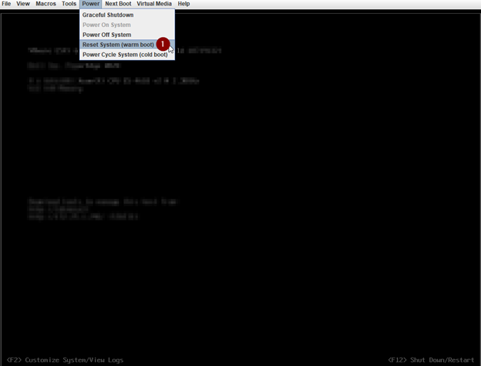Open the Virtual Media menu
This screenshot has height=366, width=481.
(154, 4)
